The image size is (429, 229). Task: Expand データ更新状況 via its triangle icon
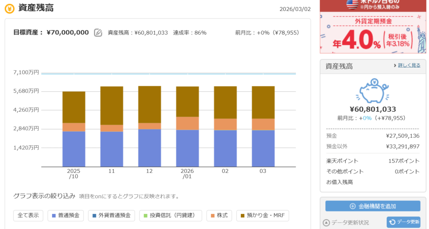click(x=326, y=223)
